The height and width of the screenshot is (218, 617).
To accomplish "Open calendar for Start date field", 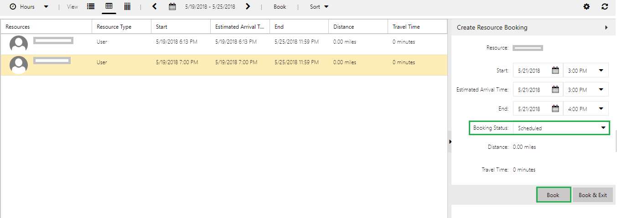I will coord(555,71).
